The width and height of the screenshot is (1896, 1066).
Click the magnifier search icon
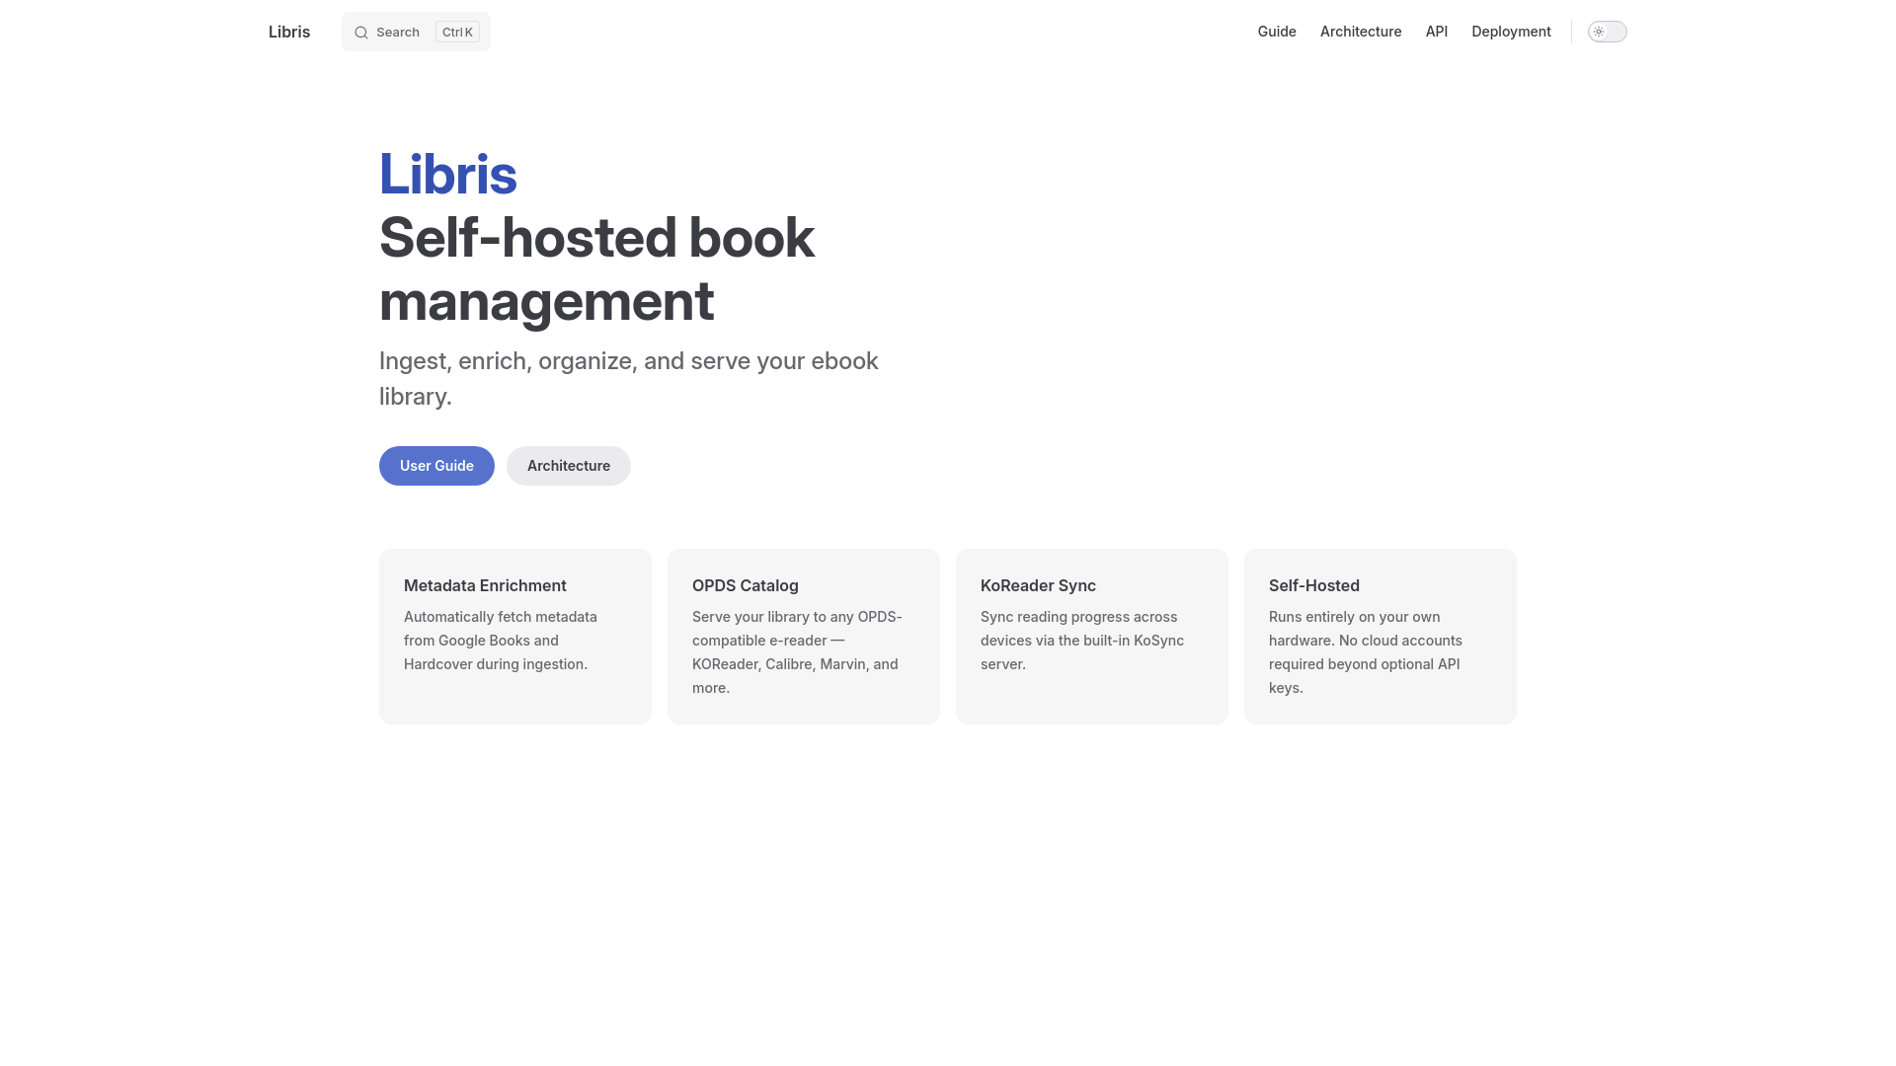point(361,33)
